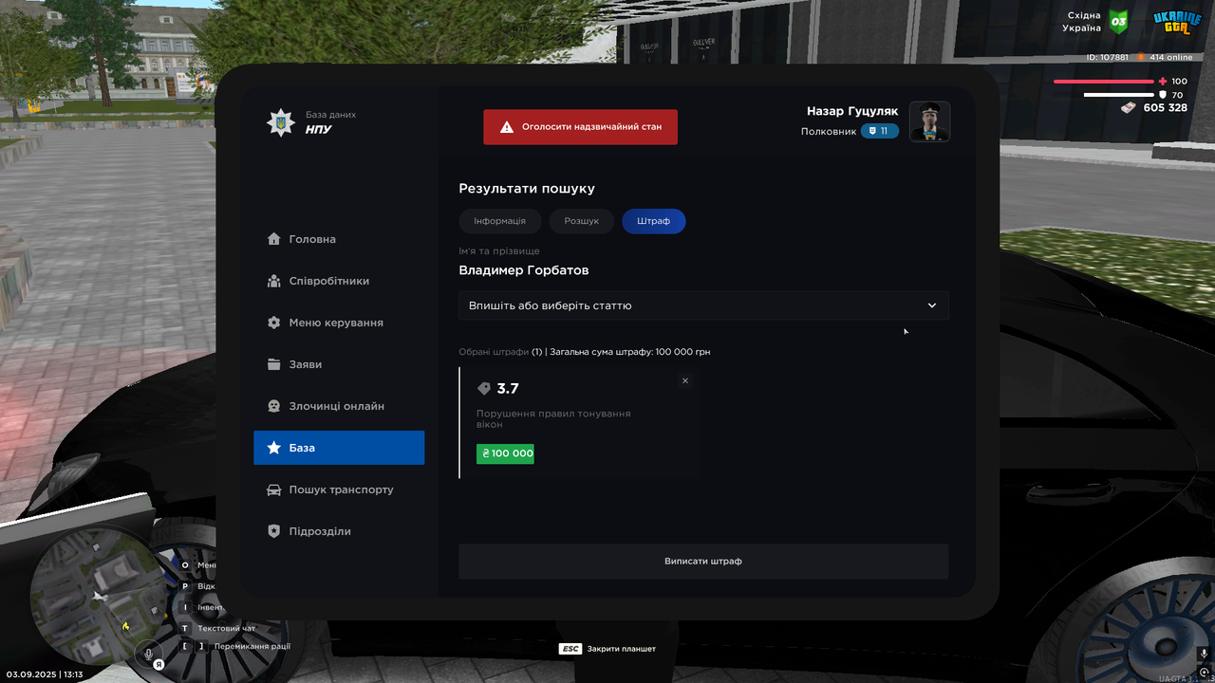This screenshot has width=1215, height=683.
Task: Click the folder icon beside Заяви
Action: 273,364
